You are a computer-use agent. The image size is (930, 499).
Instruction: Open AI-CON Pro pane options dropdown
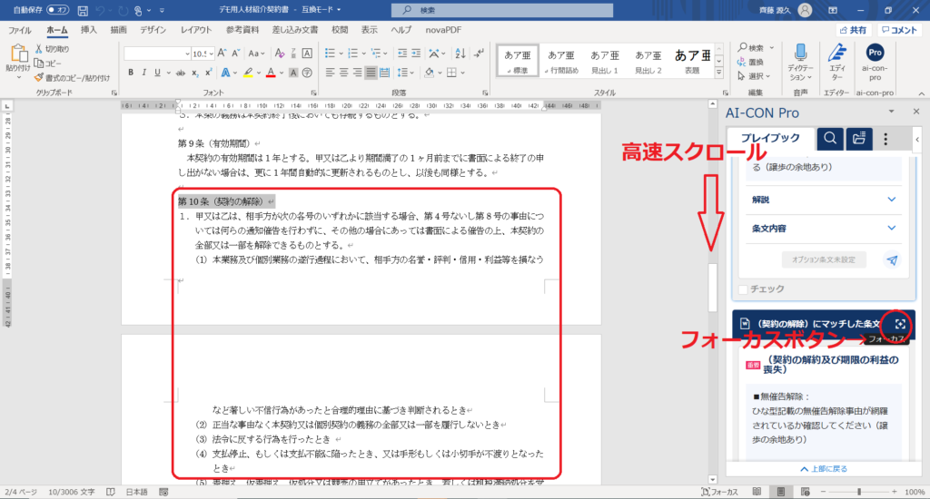point(891,112)
